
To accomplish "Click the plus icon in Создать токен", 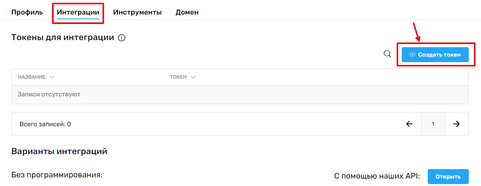I will (x=412, y=55).
